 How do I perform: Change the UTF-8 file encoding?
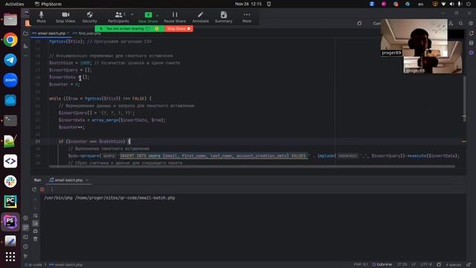coord(426,265)
